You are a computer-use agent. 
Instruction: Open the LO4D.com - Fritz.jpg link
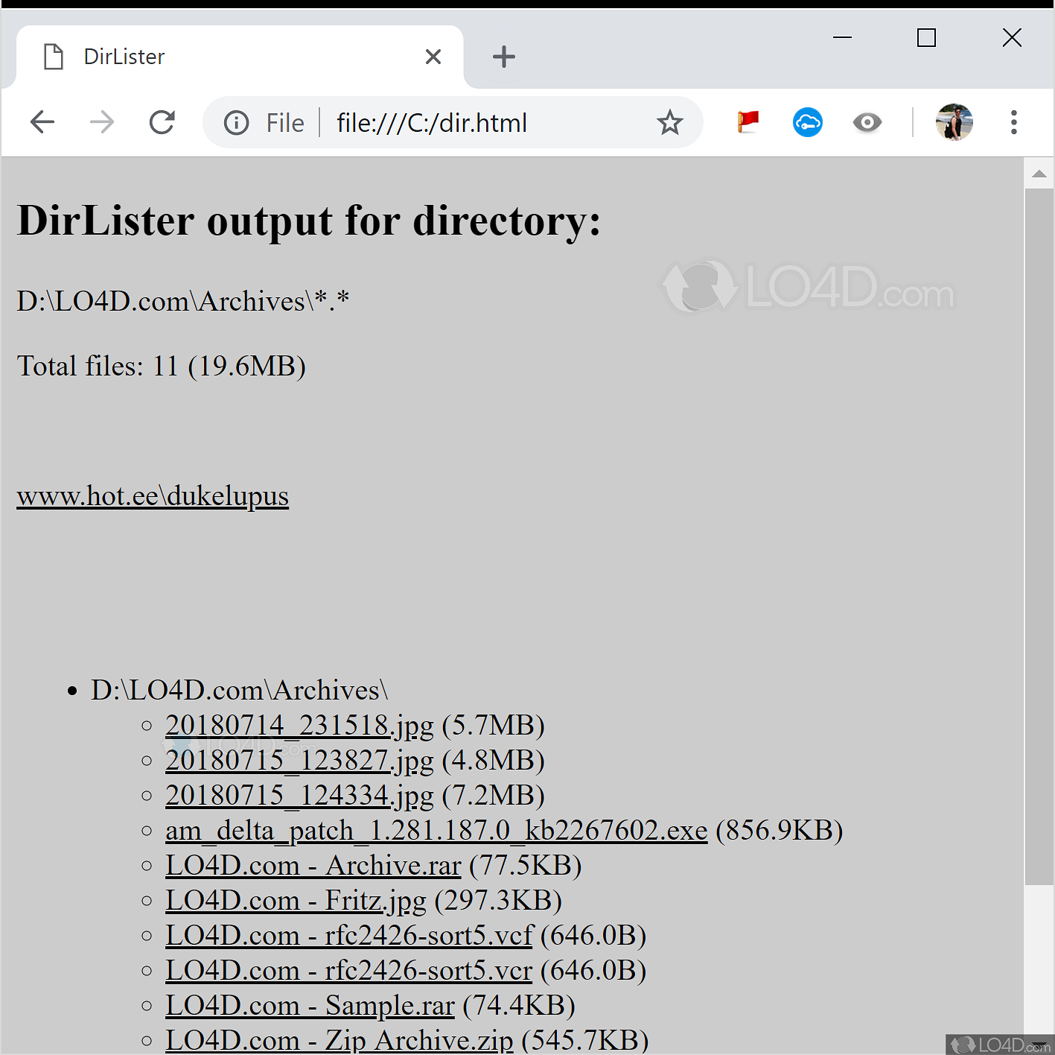pos(294,900)
